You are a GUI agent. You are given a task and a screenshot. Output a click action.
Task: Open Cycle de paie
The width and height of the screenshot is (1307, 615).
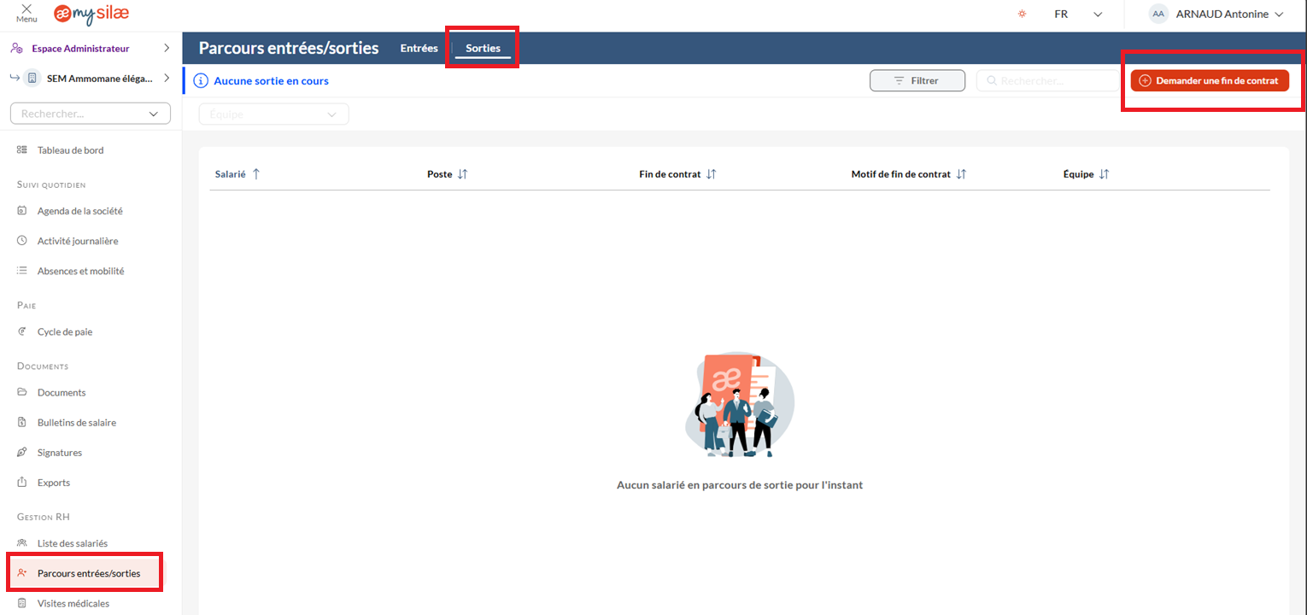(64, 331)
